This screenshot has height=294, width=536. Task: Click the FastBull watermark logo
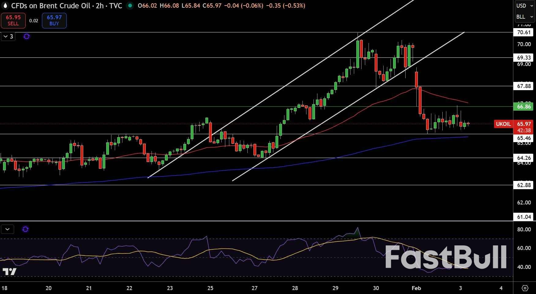pos(446,257)
